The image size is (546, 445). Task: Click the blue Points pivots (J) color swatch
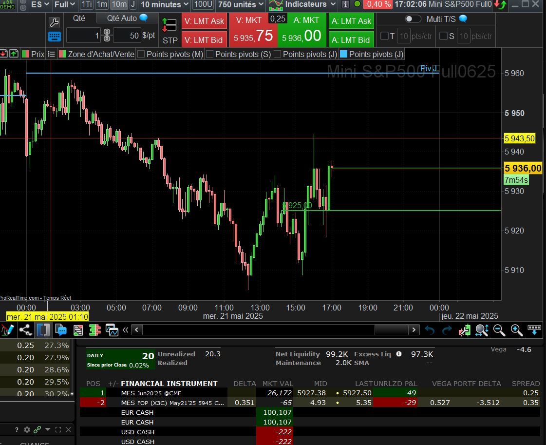[344, 54]
